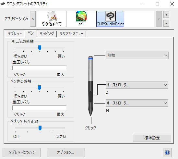Add an application with the + button
This screenshot has width=178, height=159.
166,15
